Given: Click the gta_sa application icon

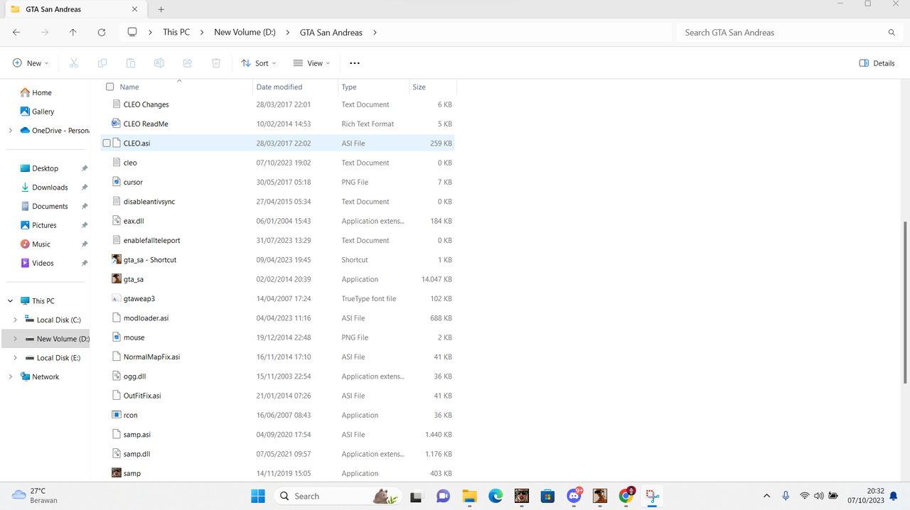Looking at the screenshot, I should pyautogui.click(x=117, y=279).
